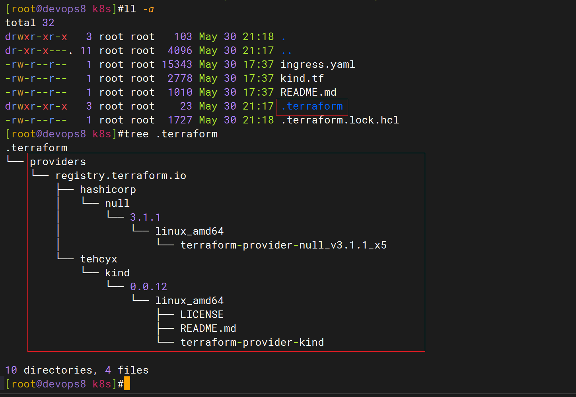This screenshot has width=576, height=397.
Task: Click the 'providers' tree entry
Action: 58,162
